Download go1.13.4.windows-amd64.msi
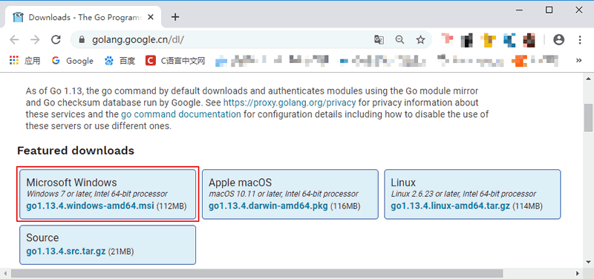 (90, 206)
